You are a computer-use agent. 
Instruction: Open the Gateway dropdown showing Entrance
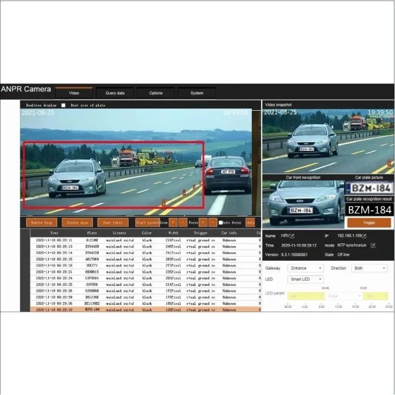(x=306, y=268)
